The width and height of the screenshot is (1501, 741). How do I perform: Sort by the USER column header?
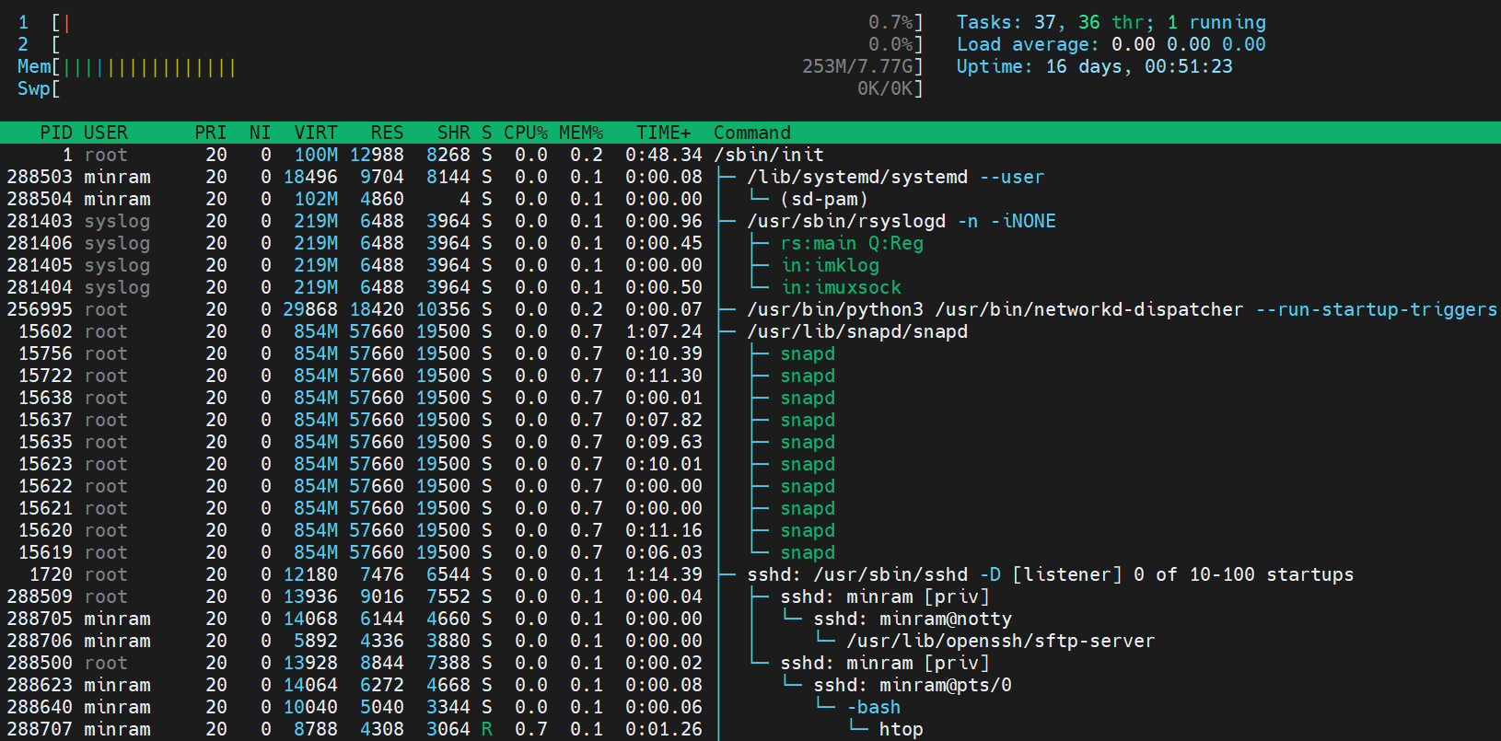[x=106, y=133]
